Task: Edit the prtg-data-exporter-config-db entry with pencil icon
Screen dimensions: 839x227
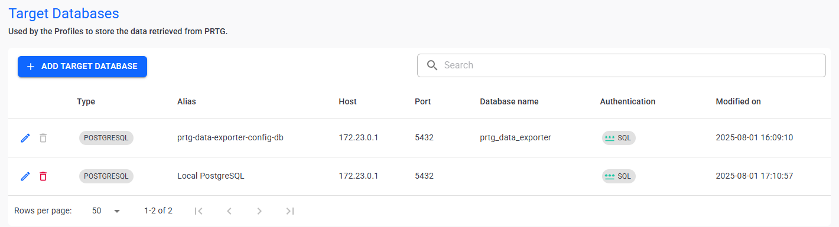Action: coord(25,138)
